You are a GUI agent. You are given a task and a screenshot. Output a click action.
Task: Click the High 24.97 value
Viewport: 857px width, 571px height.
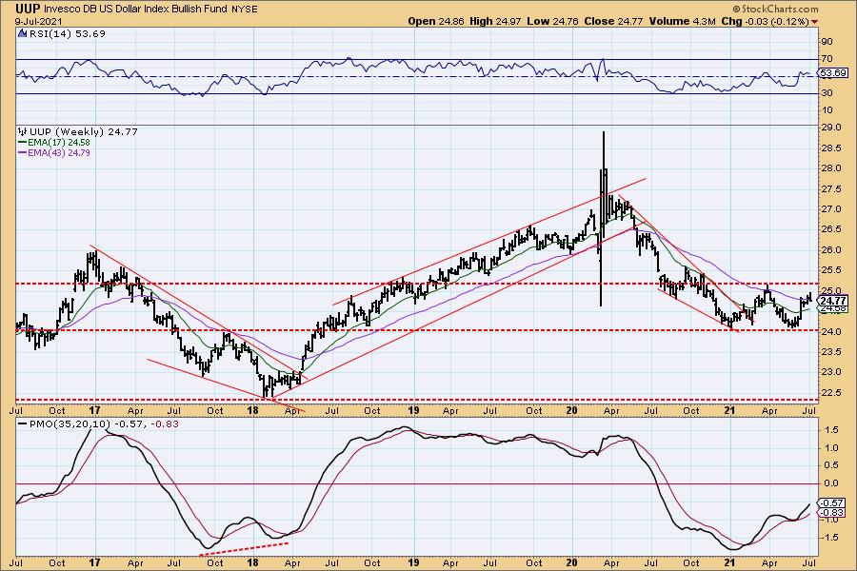pyautogui.click(x=495, y=21)
